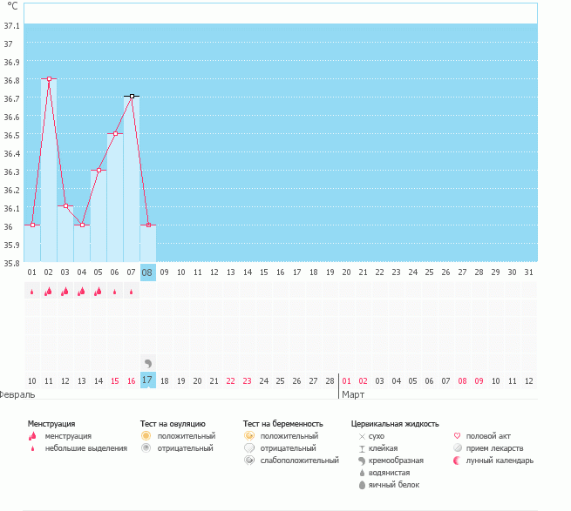Viewport: 571px width, 511px height.
Task: Select the 36.5 temperature point on day 06
Action: pos(115,134)
